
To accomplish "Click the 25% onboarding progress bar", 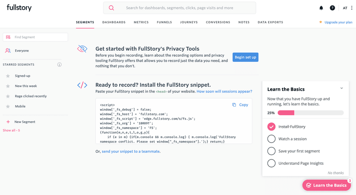I will point(310,113).
